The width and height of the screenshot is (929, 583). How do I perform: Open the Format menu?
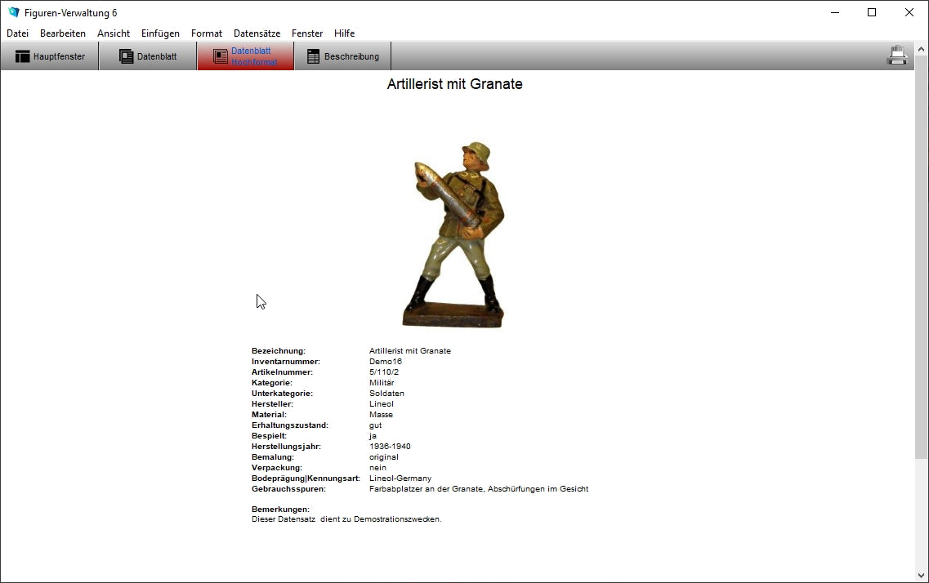[207, 33]
